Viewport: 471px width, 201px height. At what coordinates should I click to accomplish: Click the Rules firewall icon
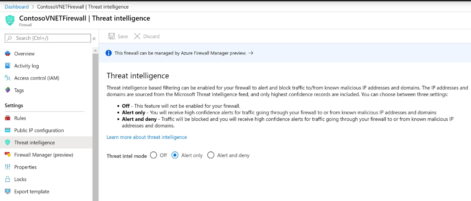[x=8, y=118]
